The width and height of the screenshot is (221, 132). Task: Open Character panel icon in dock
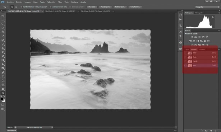[180, 32]
